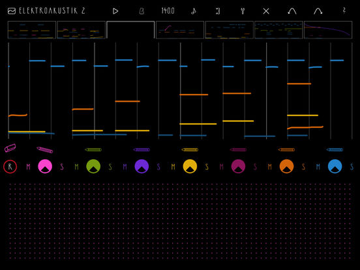Select the pink pencil tool

point(45,150)
